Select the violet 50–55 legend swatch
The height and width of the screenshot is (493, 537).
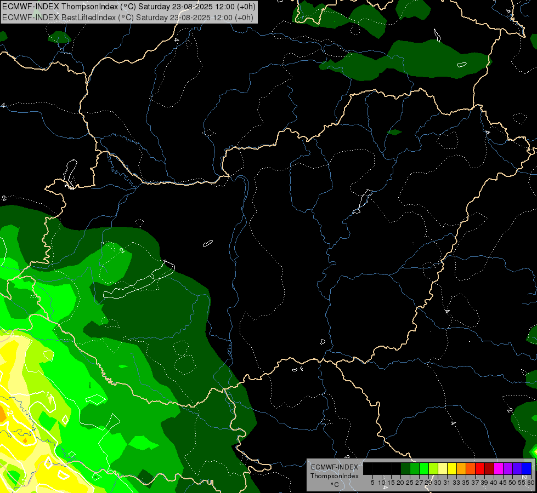(x=517, y=468)
